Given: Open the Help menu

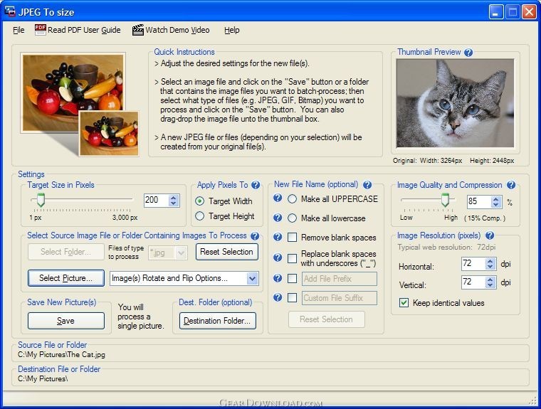Looking at the screenshot, I should point(232,31).
